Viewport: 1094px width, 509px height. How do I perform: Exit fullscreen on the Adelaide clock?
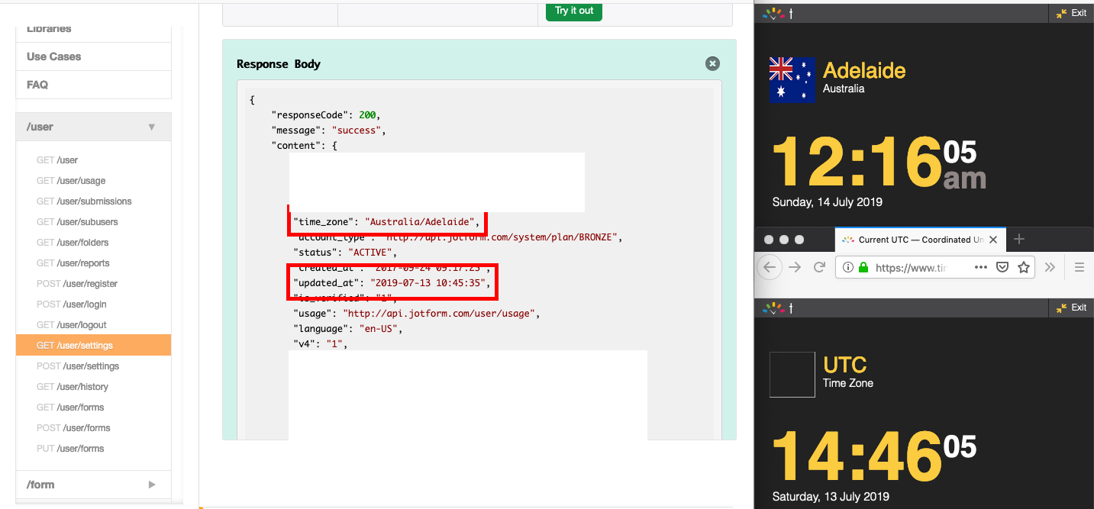pyautogui.click(x=1071, y=13)
